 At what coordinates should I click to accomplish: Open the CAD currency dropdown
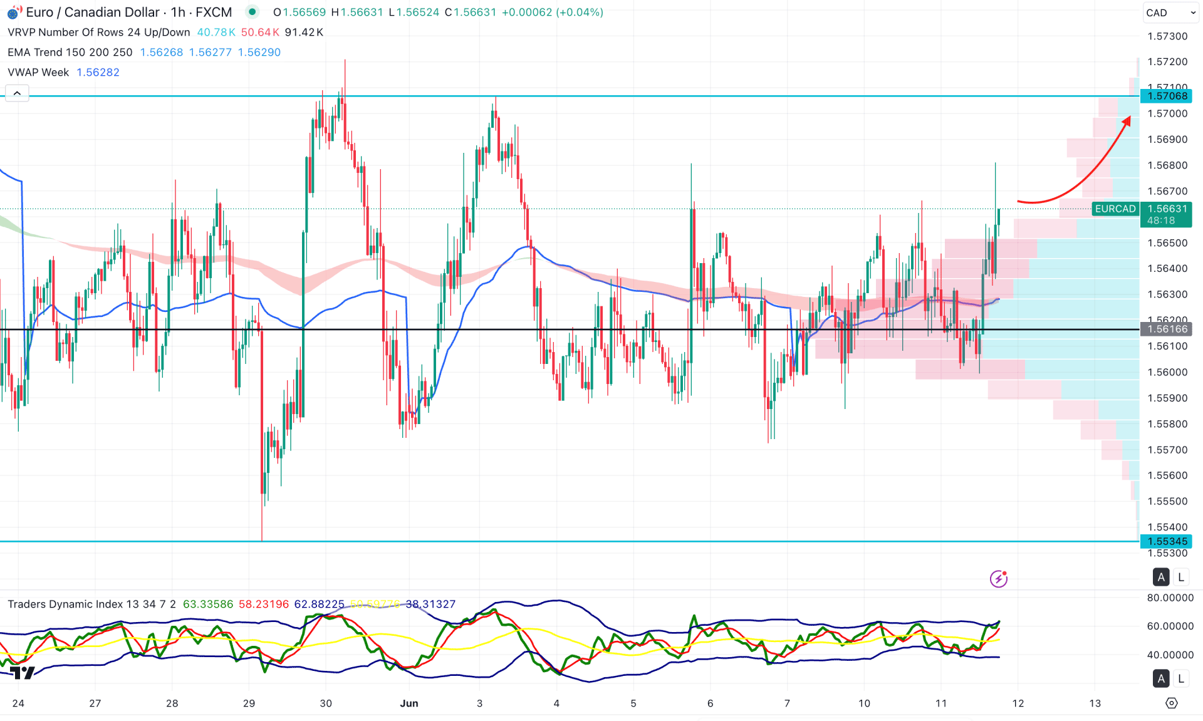1170,13
